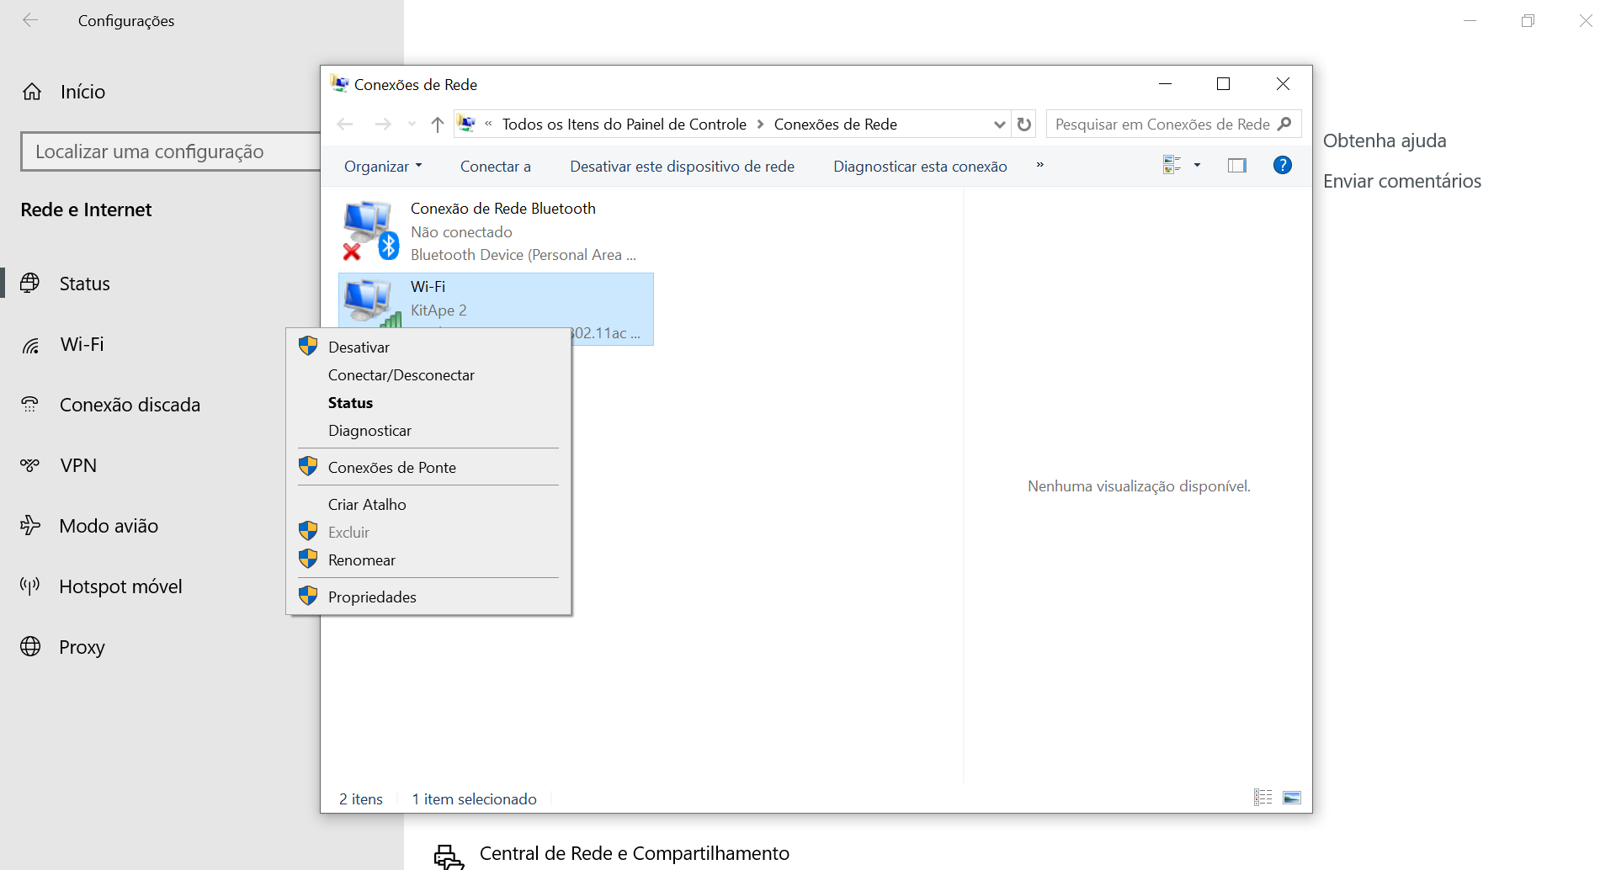
Task: Expand the address bar history dropdown
Action: (x=999, y=125)
